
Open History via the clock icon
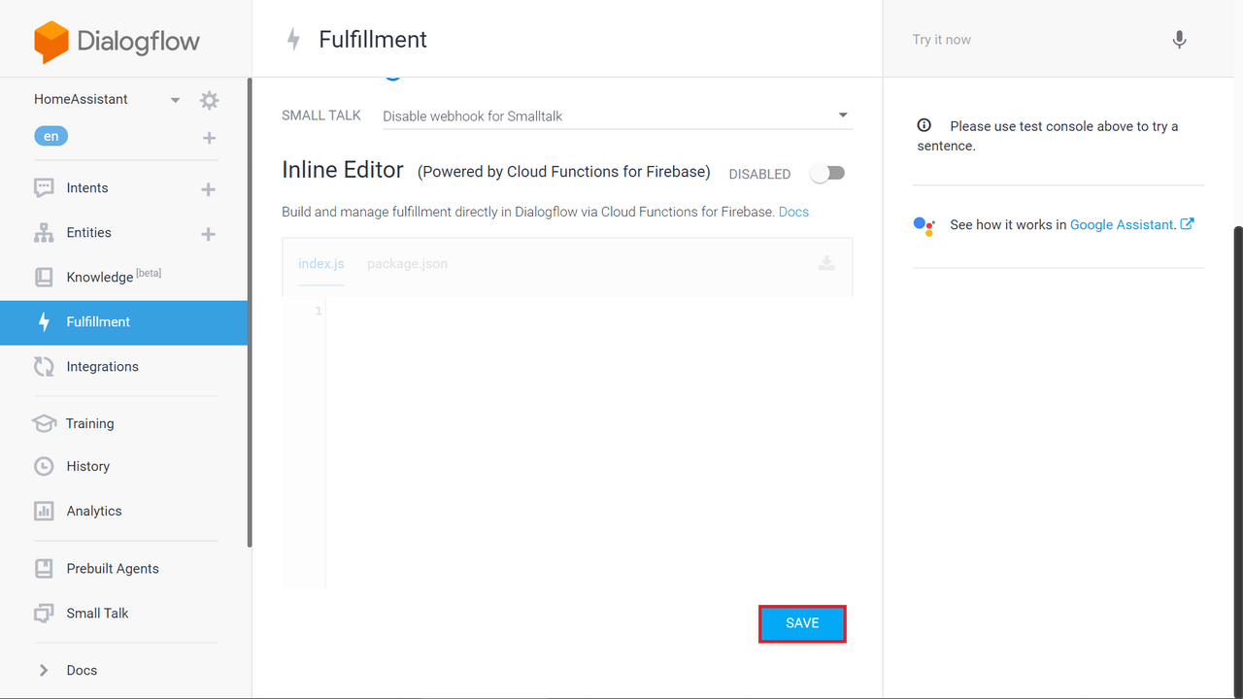[x=44, y=467]
